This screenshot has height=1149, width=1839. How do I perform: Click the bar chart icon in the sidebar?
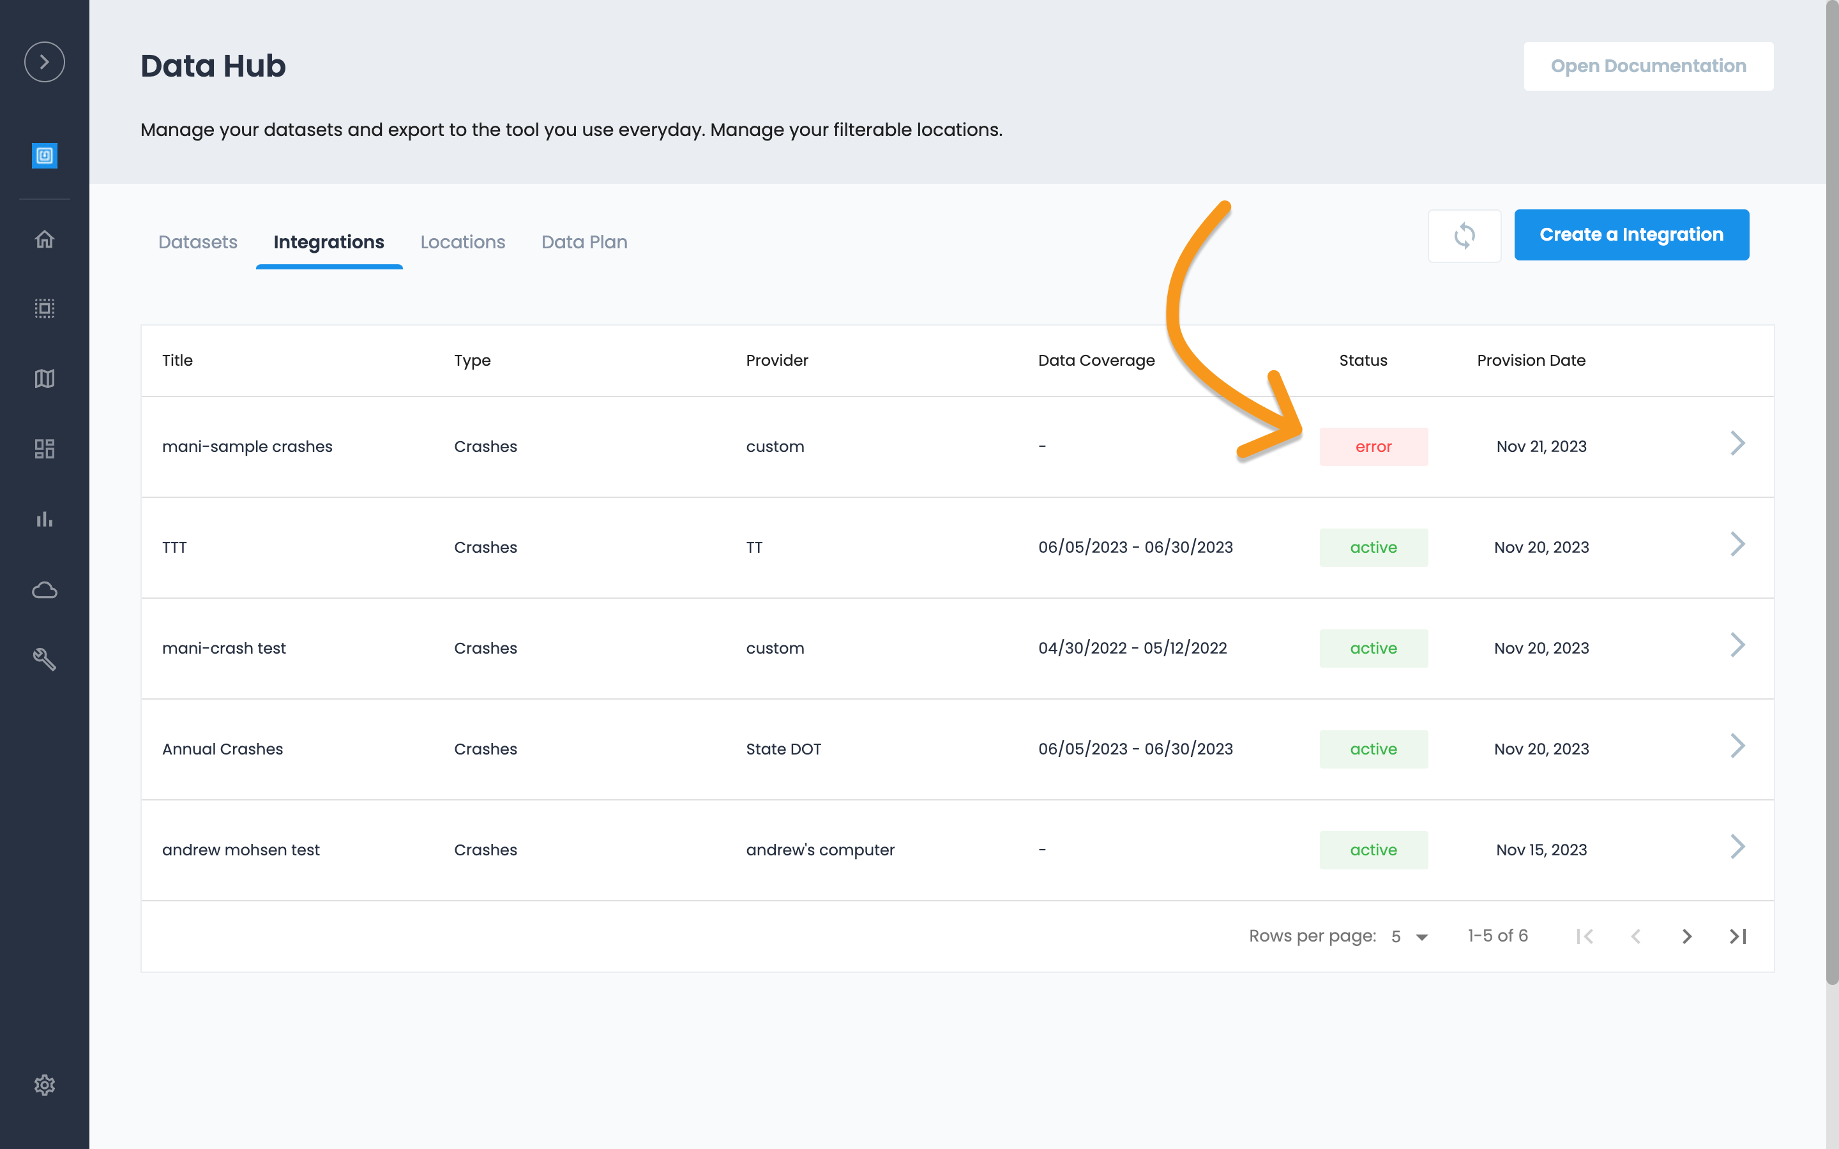44,519
